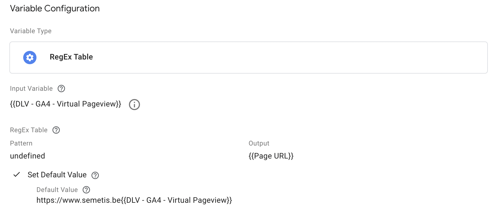Select the RegEx Table variable type card
Viewport: 490px width, 213px height.
click(x=249, y=58)
